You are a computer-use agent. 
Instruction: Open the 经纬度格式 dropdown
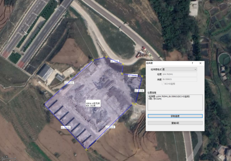(x=179, y=70)
